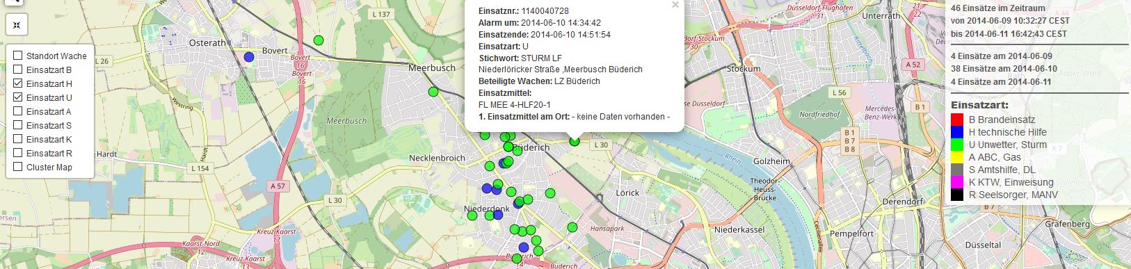Select the green marker left of the Niederdonk label
Screen dimensions: 1131x269
tap(472, 215)
